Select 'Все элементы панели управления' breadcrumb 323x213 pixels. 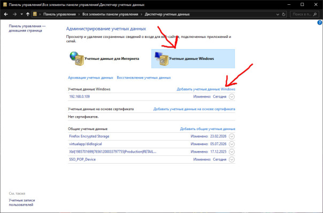click(x=110, y=14)
